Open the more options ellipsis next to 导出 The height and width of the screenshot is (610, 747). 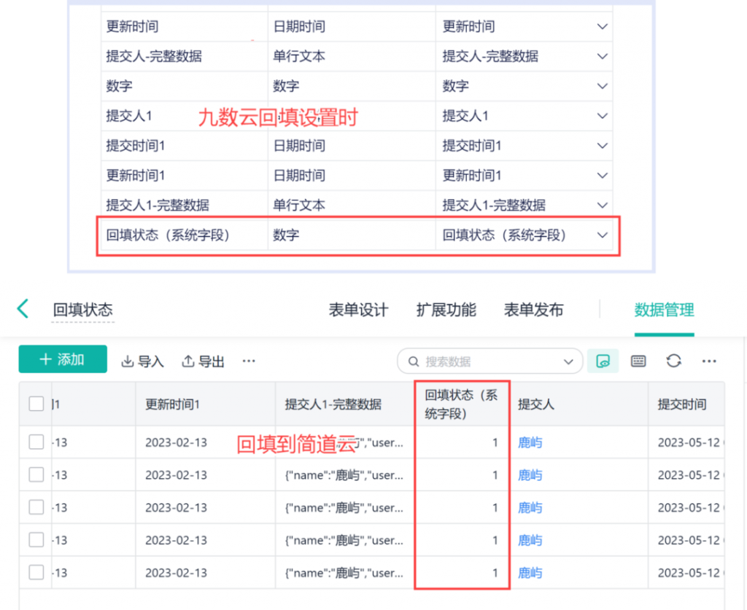249,361
